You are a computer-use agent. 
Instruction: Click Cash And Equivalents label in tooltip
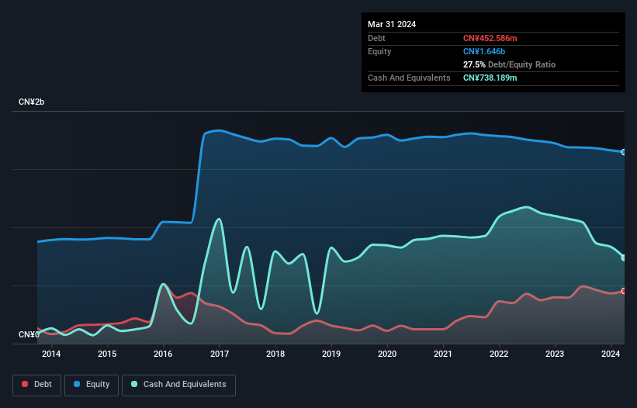tap(409, 78)
